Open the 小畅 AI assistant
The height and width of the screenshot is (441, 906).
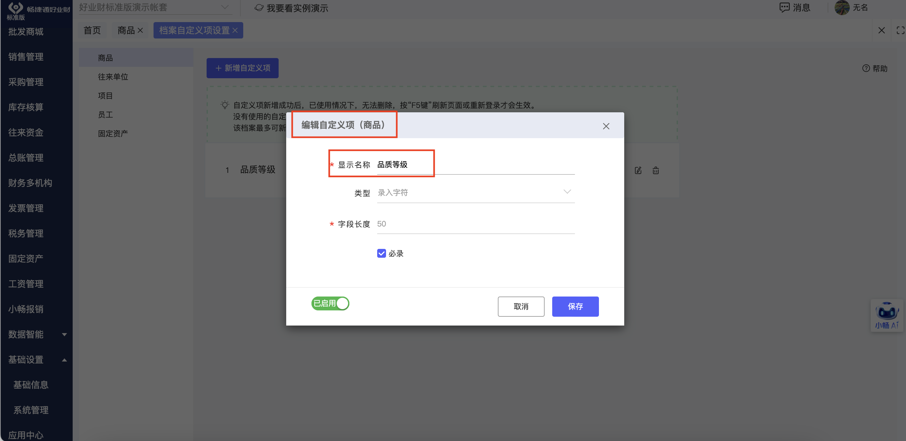[887, 315]
